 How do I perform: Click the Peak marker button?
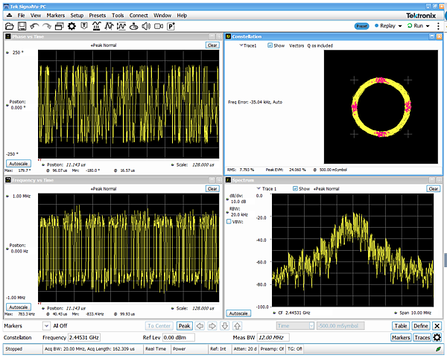pyautogui.click(x=184, y=326)
